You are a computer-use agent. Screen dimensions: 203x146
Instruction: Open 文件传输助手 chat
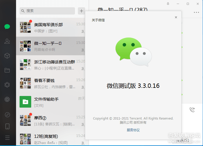[x=50, y=102]
